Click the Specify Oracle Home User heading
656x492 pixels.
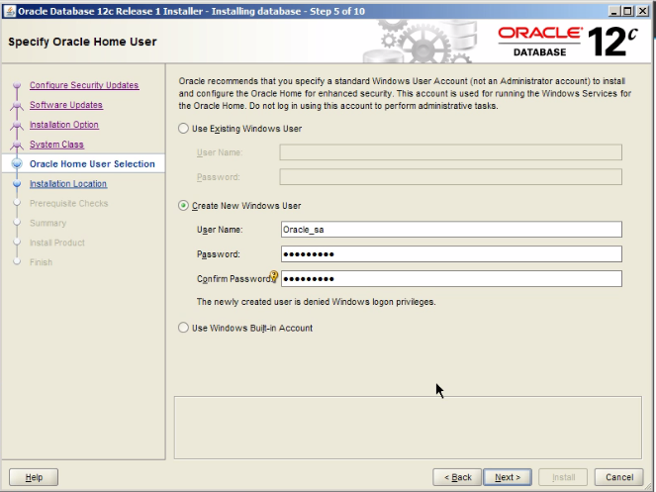(x=82, y=42)
